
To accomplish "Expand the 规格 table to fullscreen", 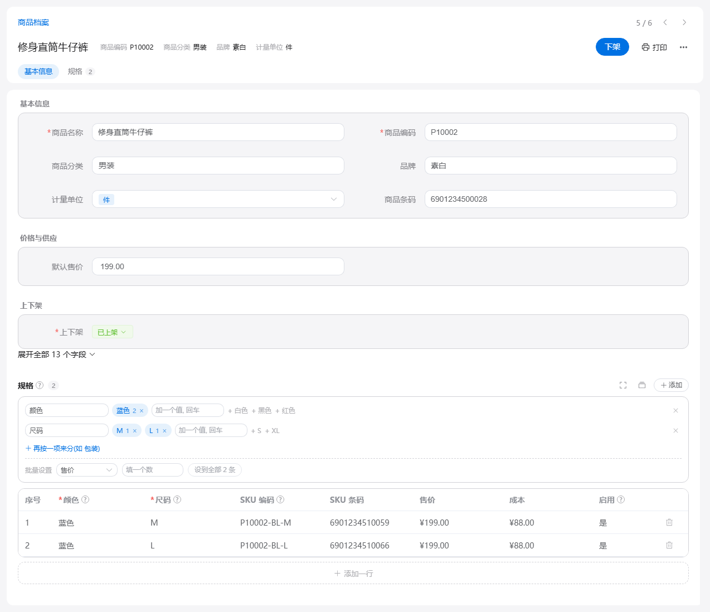I will click(x=623, y=385).
